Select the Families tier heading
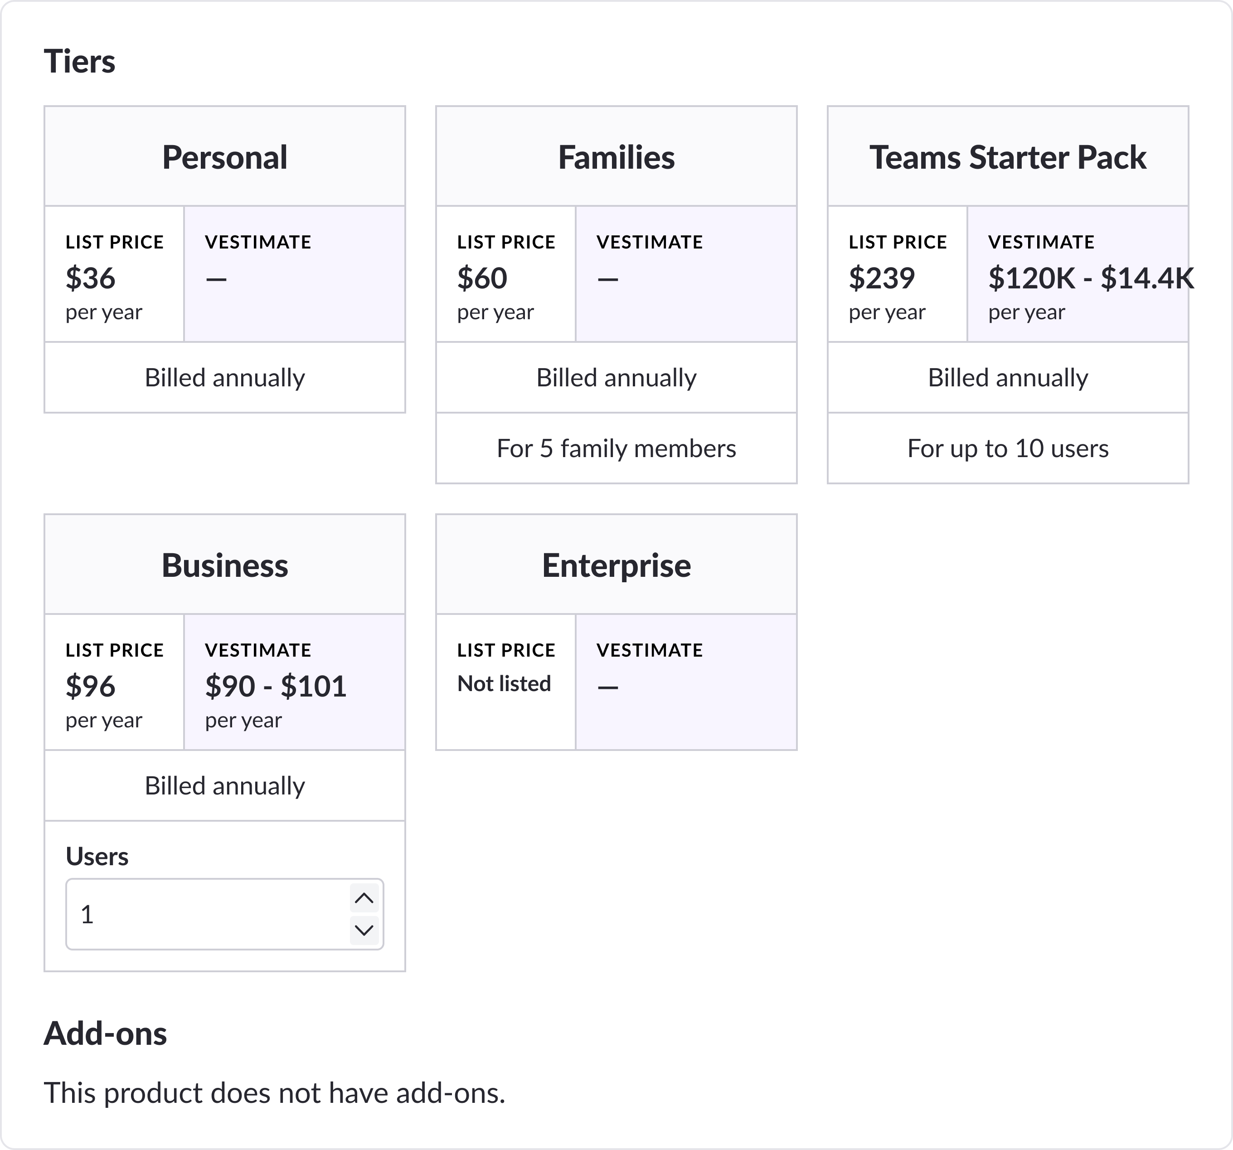This screenshot has height=1150, width=1233. point(616,157)
